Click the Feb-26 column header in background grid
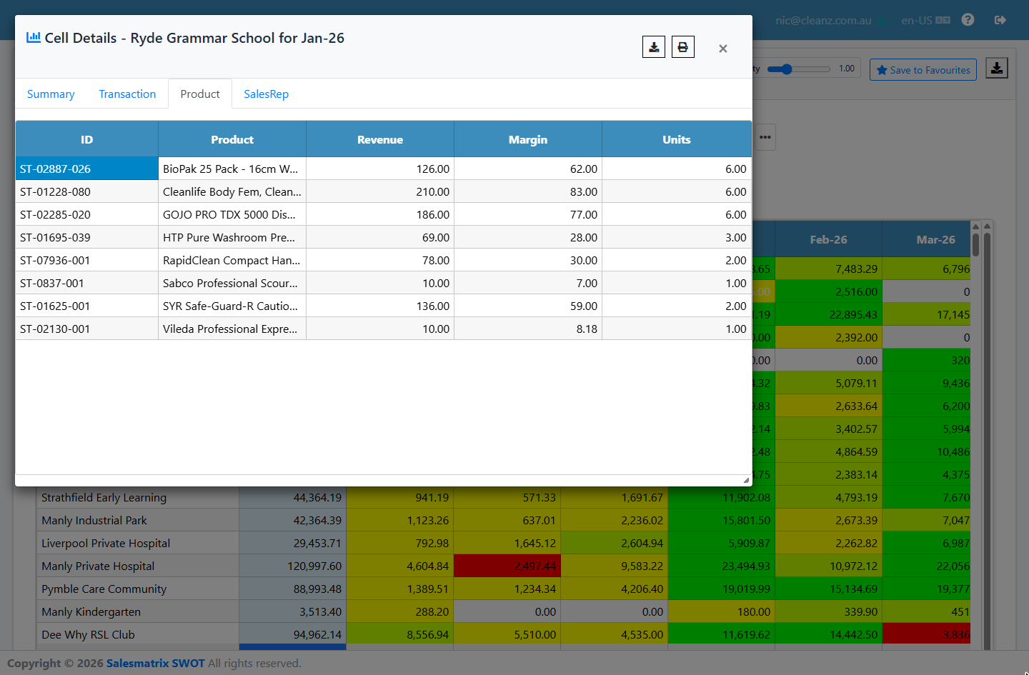The image size is (1029, 675). pos(828,239)
